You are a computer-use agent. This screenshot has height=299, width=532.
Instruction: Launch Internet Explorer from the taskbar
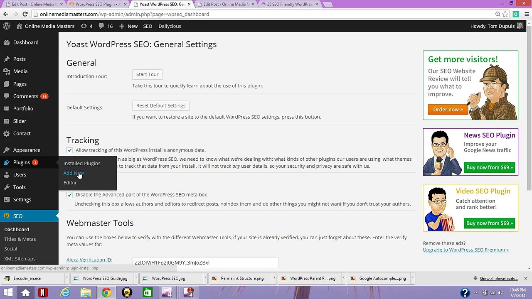(65, 293)
